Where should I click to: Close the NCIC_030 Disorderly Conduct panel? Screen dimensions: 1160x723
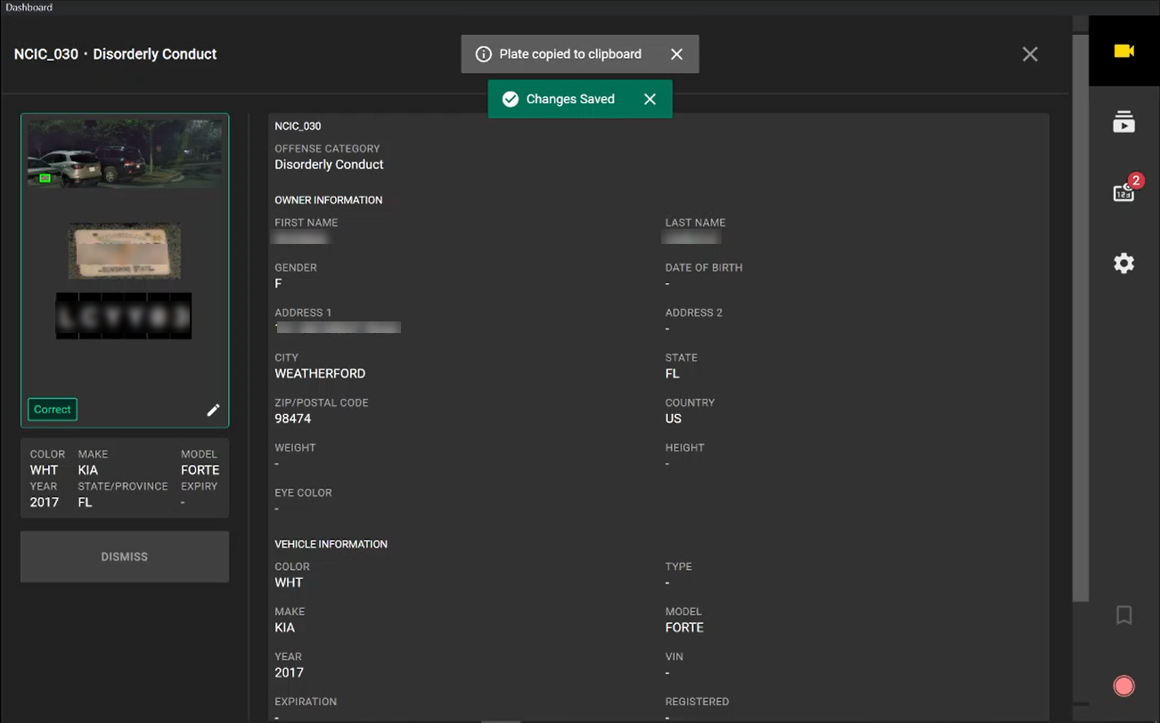[x=1030, y=54]
